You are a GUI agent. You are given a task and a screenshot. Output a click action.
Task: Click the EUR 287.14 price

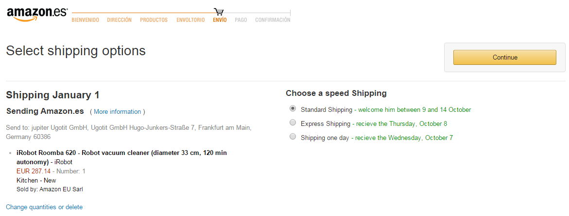(x=34, y=171)
